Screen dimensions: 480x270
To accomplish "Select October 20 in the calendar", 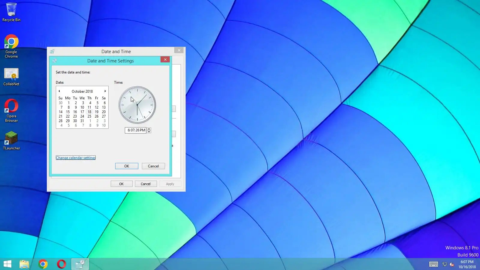I will click(x=104, y=112).
